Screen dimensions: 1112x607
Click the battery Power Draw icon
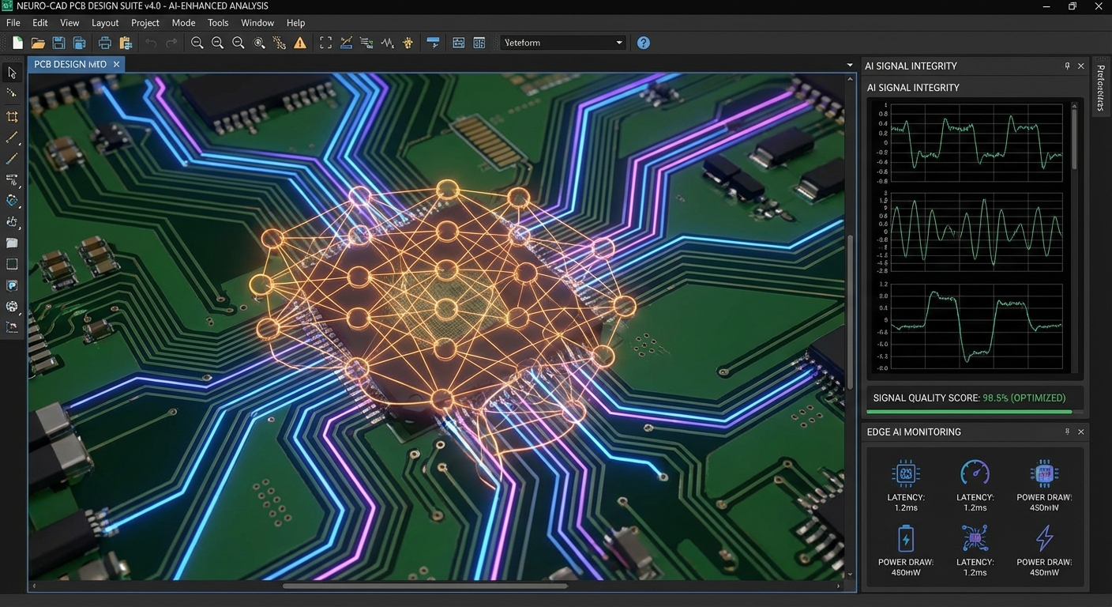tap(906, 538)
